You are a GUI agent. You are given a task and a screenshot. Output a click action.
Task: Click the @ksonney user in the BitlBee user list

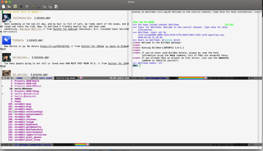tap(167, 40)
